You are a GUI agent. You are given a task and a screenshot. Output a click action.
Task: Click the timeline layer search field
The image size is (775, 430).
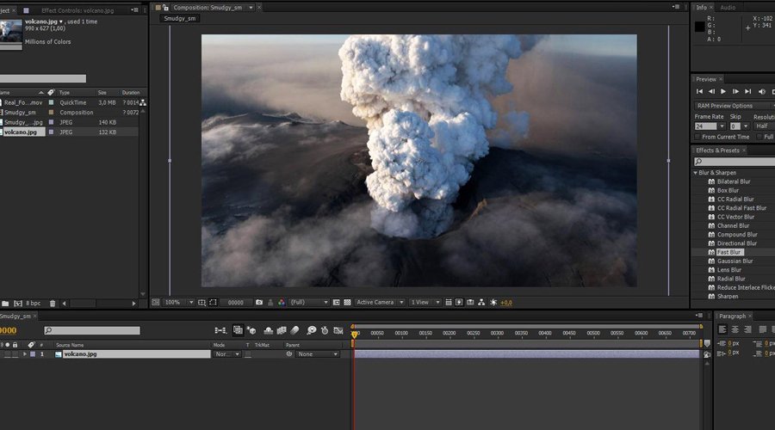92,330
